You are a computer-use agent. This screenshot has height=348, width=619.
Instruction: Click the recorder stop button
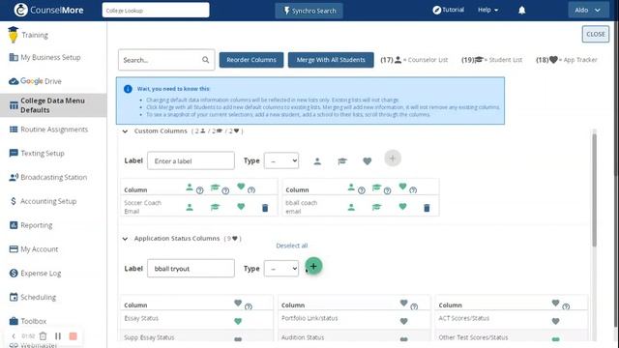click(74, 335)
